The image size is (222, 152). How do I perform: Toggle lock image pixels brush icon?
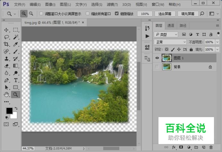[x=173, y=49]
